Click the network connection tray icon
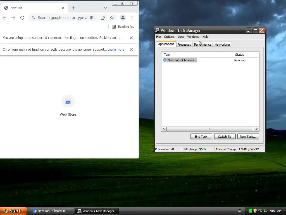The image size is (286, 215). 260,211
